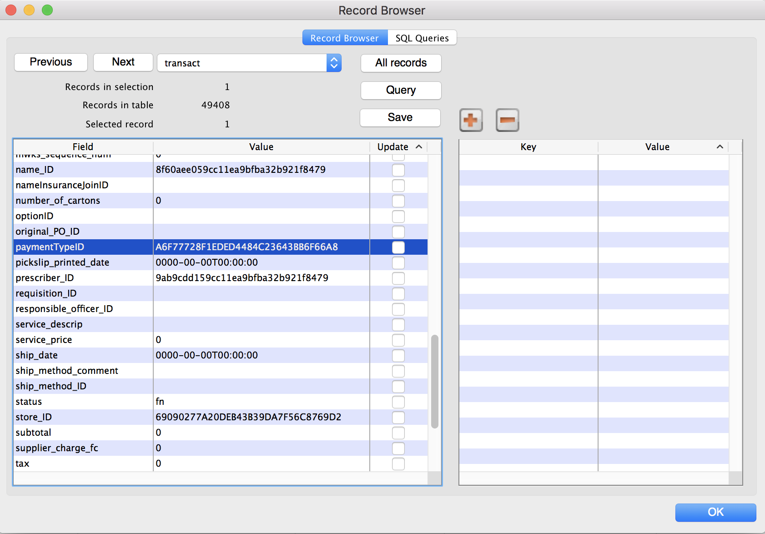Select the store_ID value cell

262,417
